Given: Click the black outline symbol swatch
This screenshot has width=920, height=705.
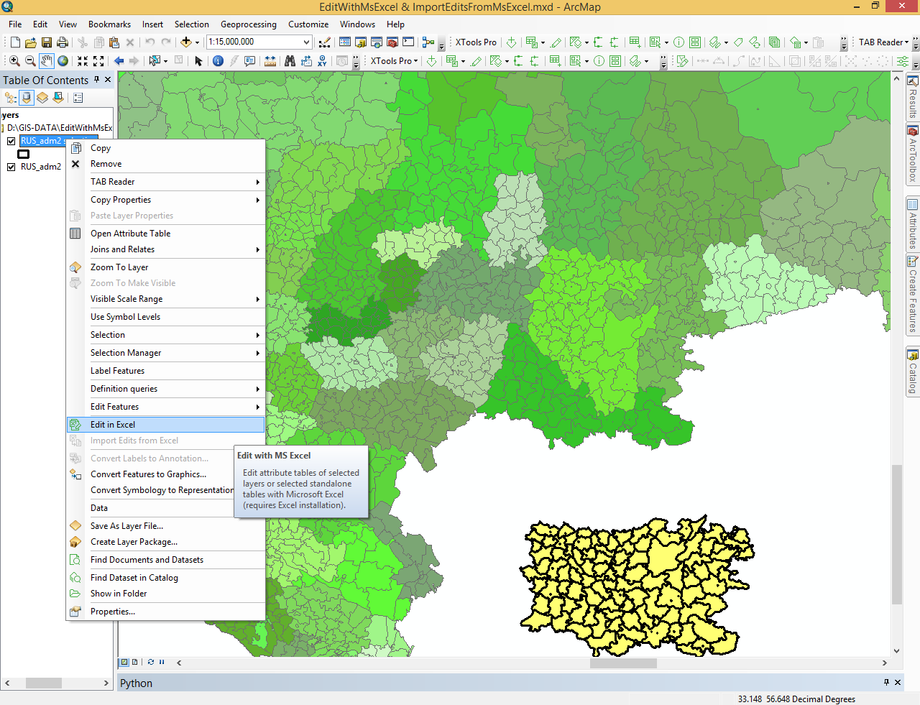Looking at the screenshot, I should point(24,154).
